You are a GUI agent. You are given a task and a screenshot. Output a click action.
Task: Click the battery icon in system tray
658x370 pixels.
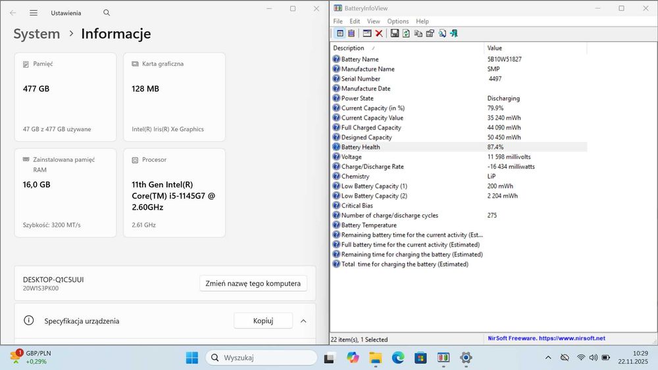pos(605,358)
